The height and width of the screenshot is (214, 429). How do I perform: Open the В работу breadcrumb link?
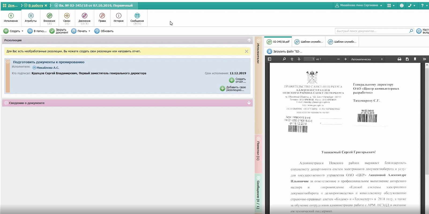pyautogui.click(x=36, y=5)
